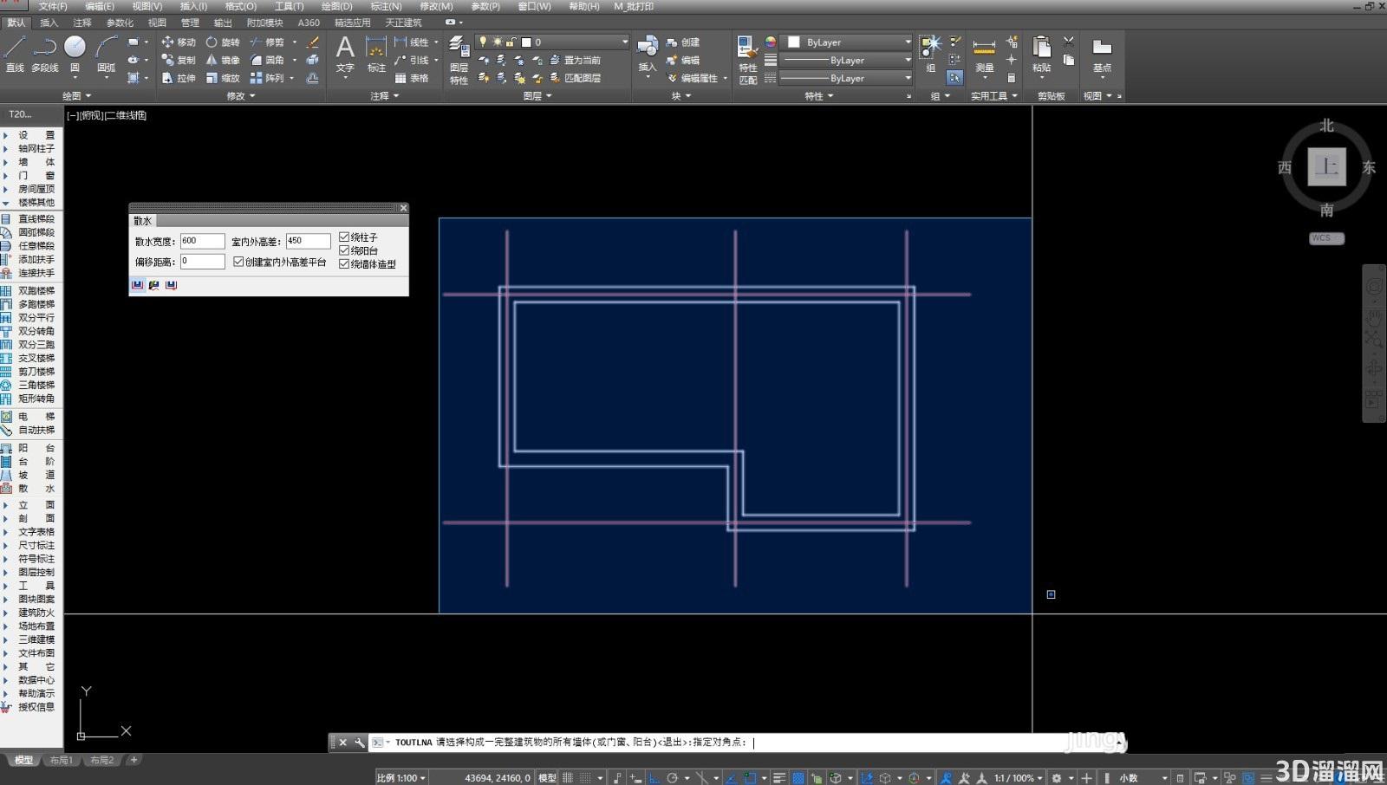Click the color wheel object color icon
1387x785 pixels.
(x=771, y=42)
